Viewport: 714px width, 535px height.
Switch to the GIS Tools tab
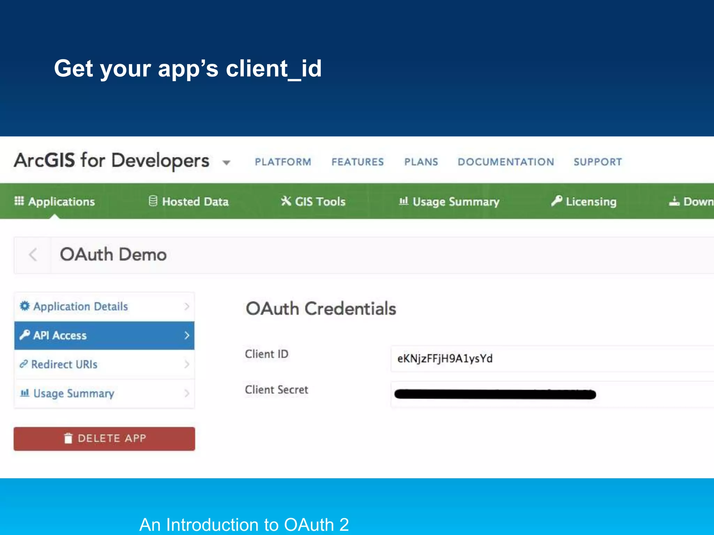pos(313,201)
